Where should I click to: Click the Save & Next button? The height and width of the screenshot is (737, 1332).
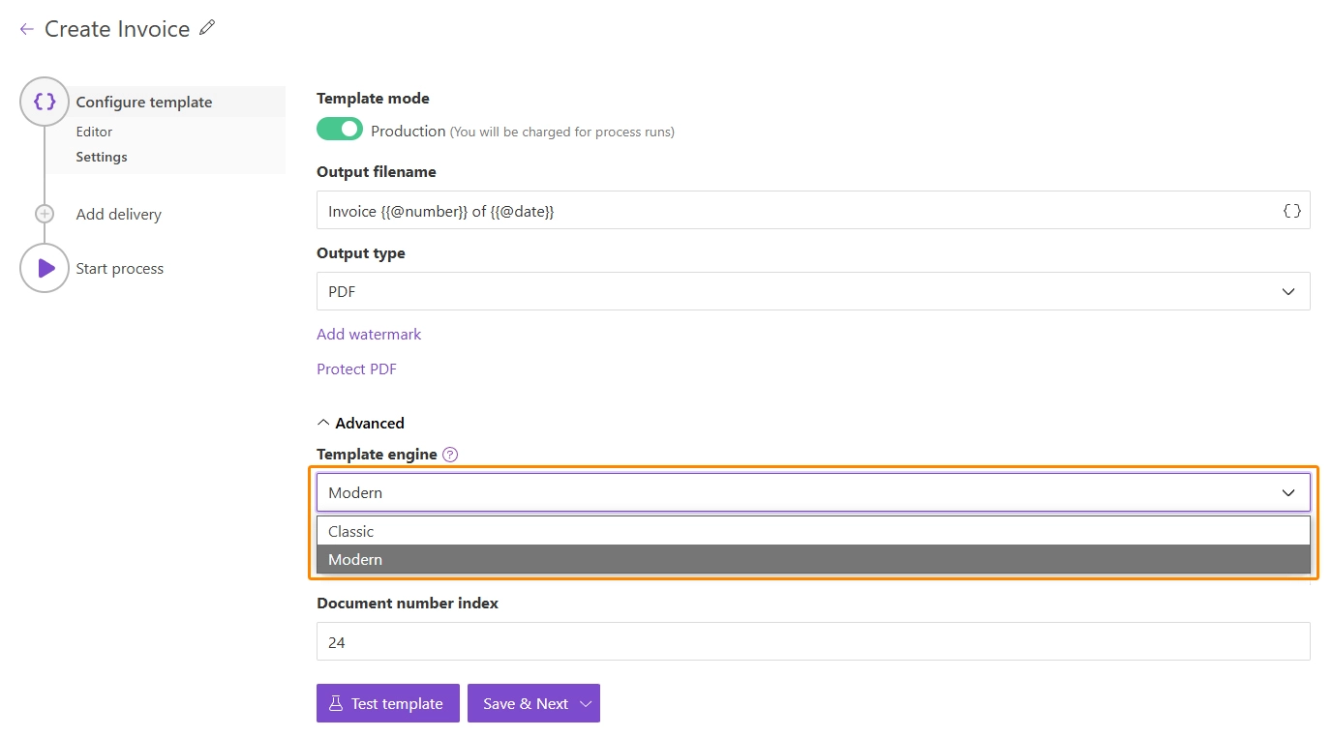(525, 703)
